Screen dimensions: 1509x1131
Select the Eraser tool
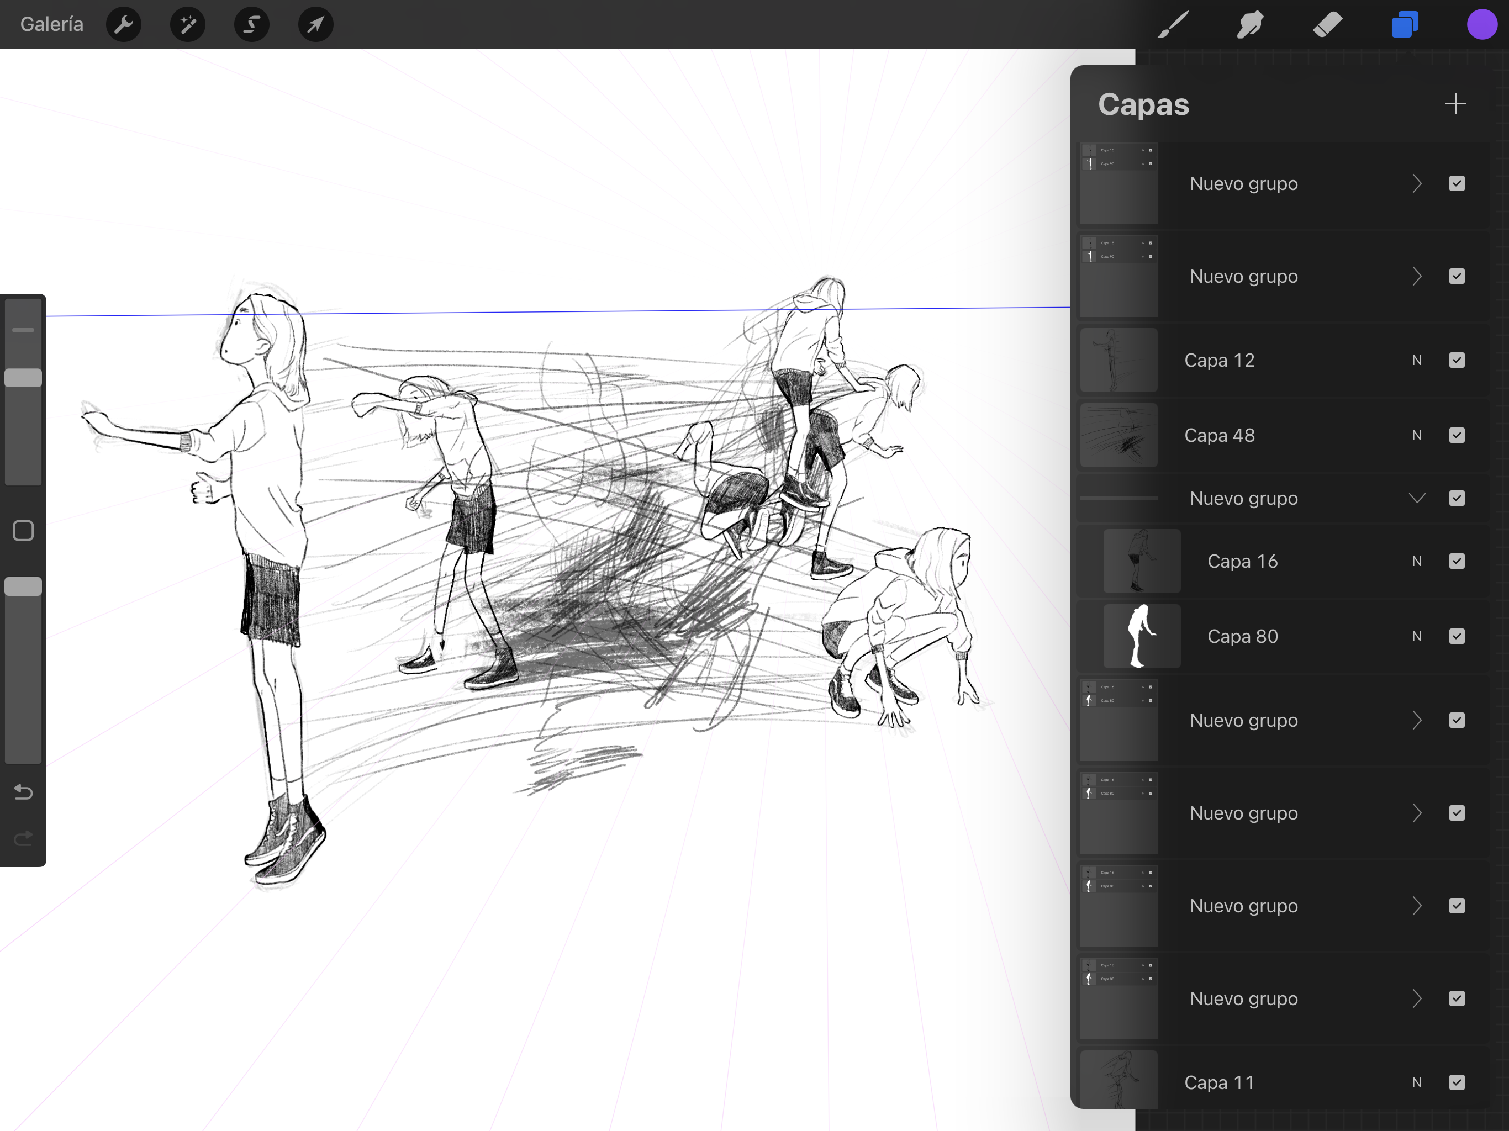pos(1327,24)
